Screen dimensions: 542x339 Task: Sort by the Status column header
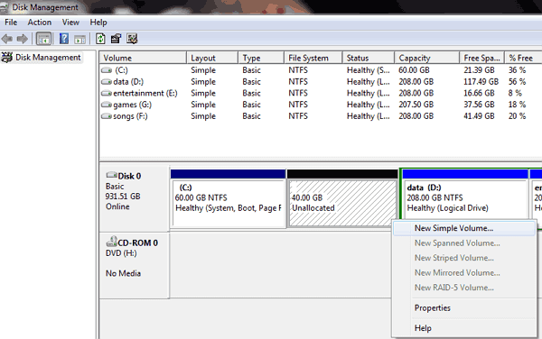(369, 58)
